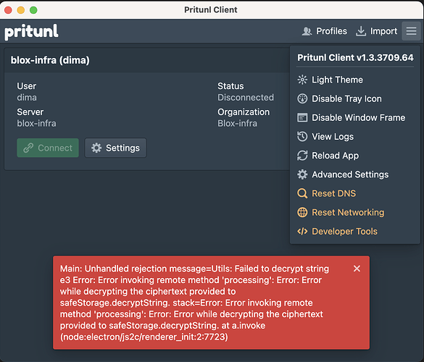424x362 pixels.
Task: Dismiss the red error notification
Action: pyautogui.click(x=357, y=269)
